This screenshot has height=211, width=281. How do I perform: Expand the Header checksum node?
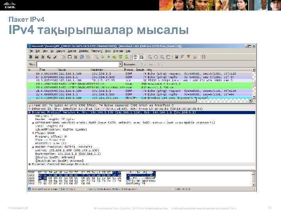coord(33,147)
